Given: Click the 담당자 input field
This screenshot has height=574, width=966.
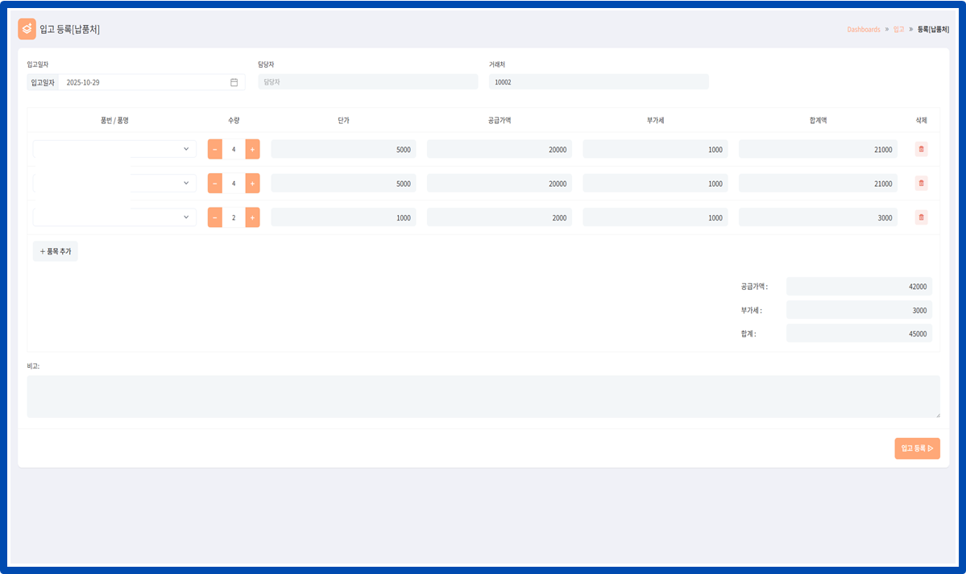Looking at the screenshot, I should (x=367, y=82).
